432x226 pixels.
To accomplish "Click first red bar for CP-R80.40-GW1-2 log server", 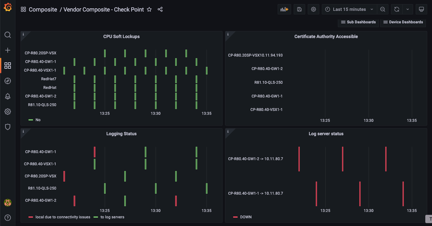I will (299, 159).
